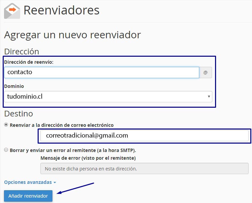
Task: Click the Reenviadores envelope icon
Action: coord(12,11)
